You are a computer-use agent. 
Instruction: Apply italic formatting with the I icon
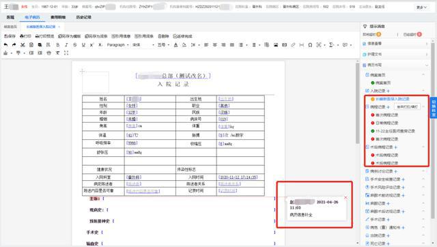[66, 45]
